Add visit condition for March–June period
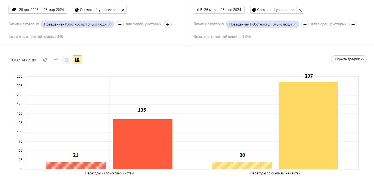 (x=305, y=24)
